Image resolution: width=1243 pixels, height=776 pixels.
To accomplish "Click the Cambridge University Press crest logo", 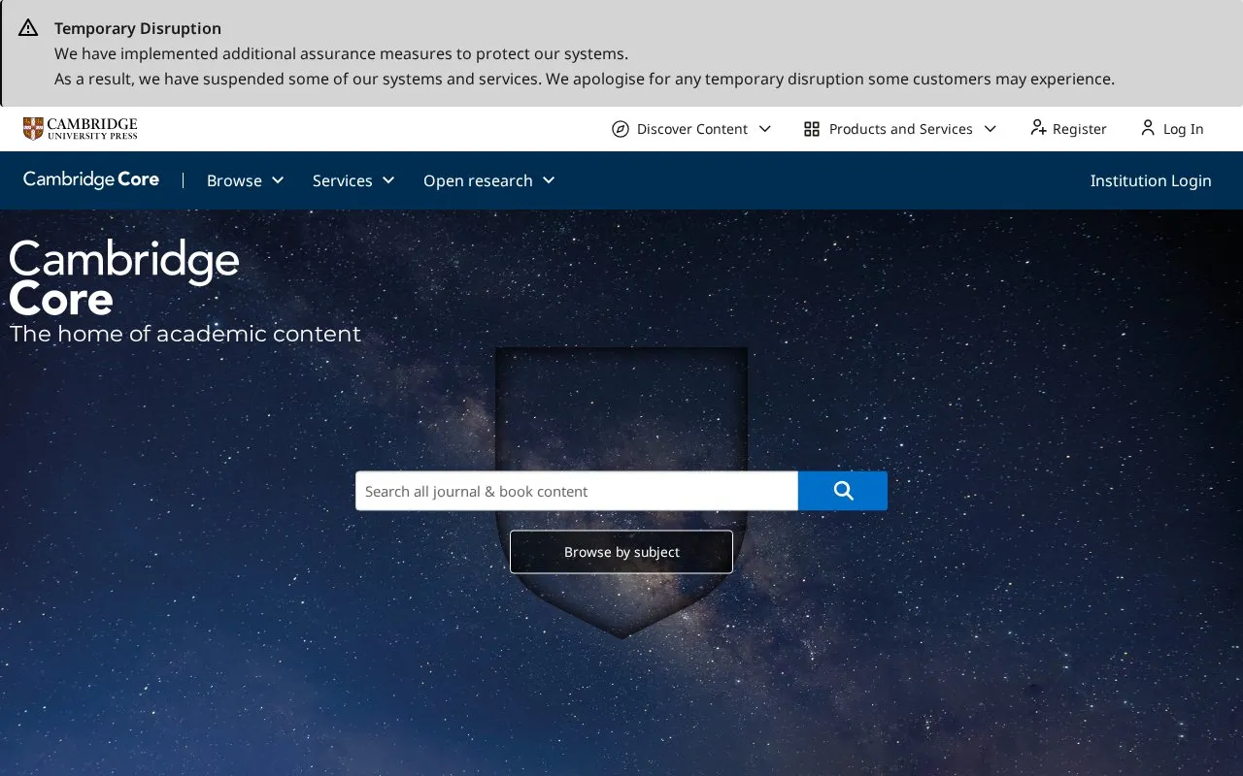I will [x=81, y=129].
